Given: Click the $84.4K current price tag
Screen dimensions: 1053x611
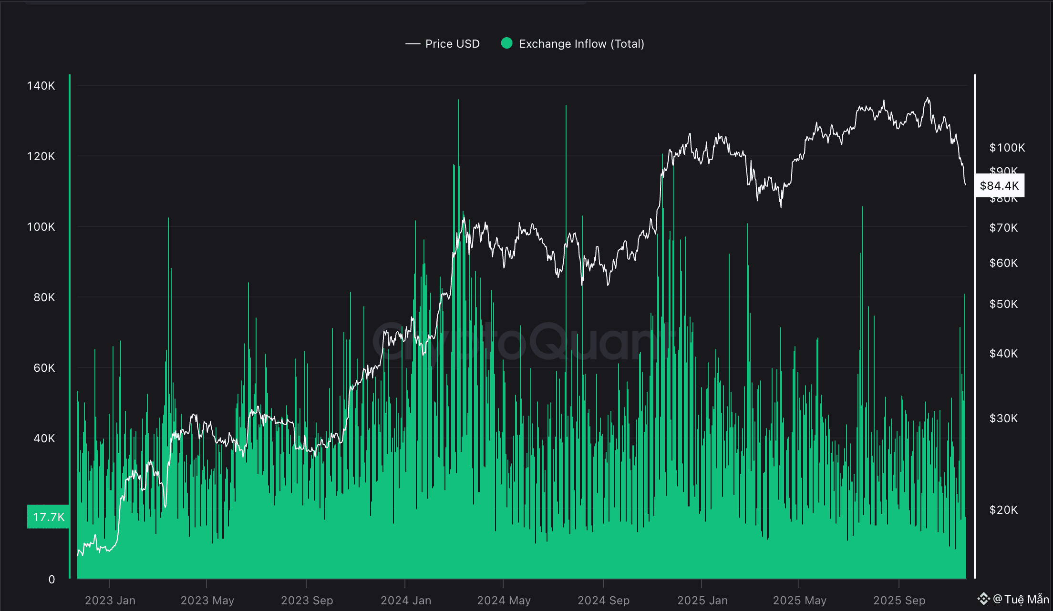Looking at the screenshot, I should [999, 185].
